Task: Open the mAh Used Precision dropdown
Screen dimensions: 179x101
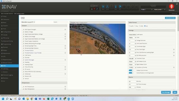Action: pyautogui.click(x=132, y=43)
